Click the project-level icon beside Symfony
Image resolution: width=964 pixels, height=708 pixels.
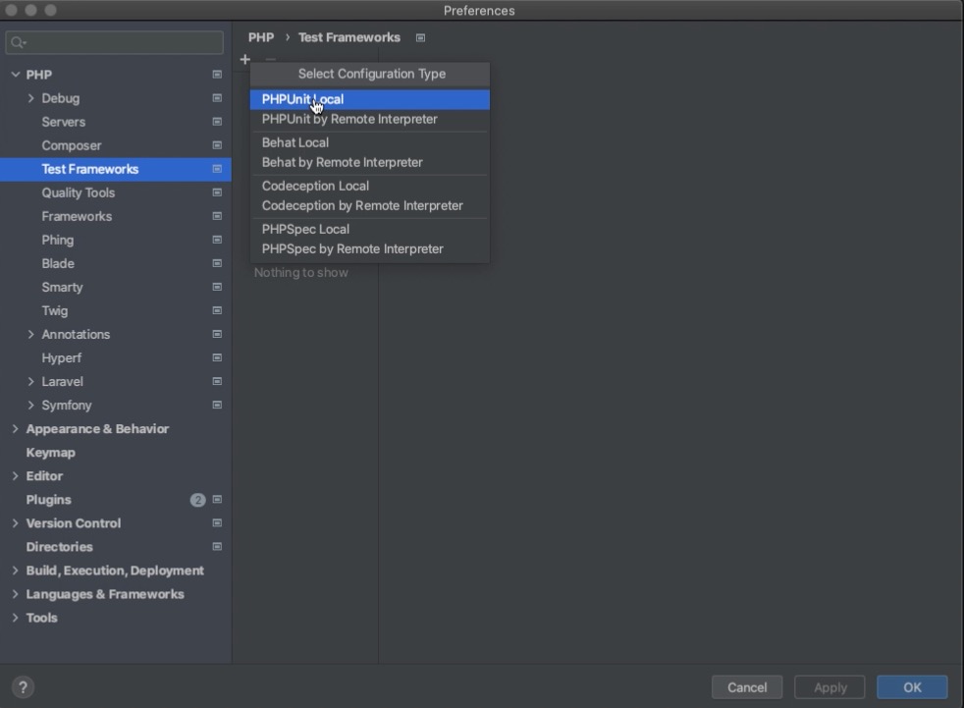point(217,405)
